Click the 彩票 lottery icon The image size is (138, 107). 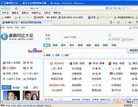point(24,68)
